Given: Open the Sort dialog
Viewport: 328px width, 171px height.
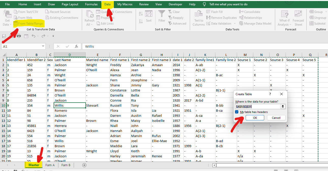Looking at the screenshot, I should (149, 17).
